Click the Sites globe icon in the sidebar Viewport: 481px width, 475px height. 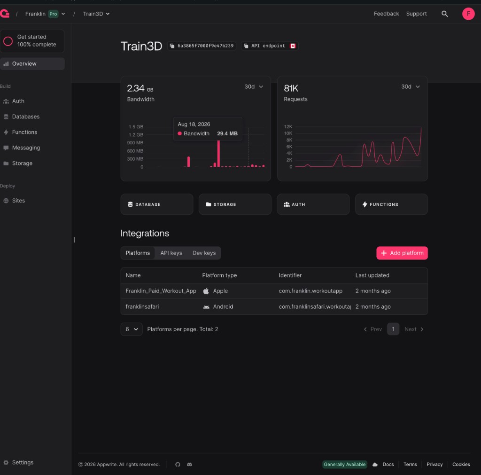tap(6, 201)
